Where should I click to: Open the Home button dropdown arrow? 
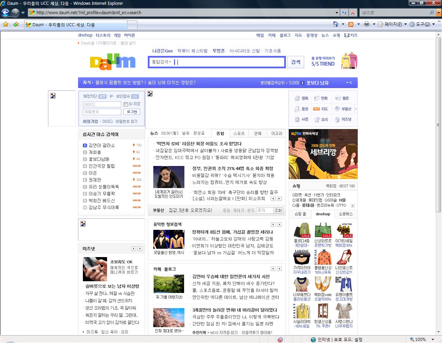coord(343,24)
